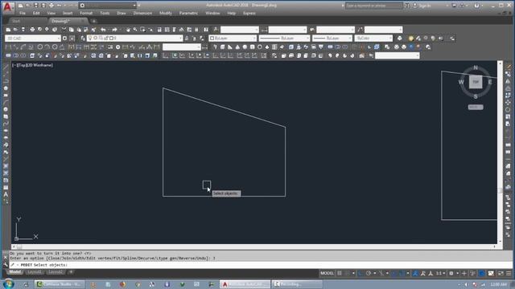Click the ByLayer color swatch square
Image resolution: width=515 pixels, height=289 pixels.
tap(212, 39)
